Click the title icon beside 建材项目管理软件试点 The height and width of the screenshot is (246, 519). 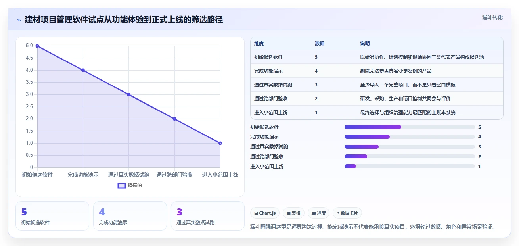tap(19, 20)
